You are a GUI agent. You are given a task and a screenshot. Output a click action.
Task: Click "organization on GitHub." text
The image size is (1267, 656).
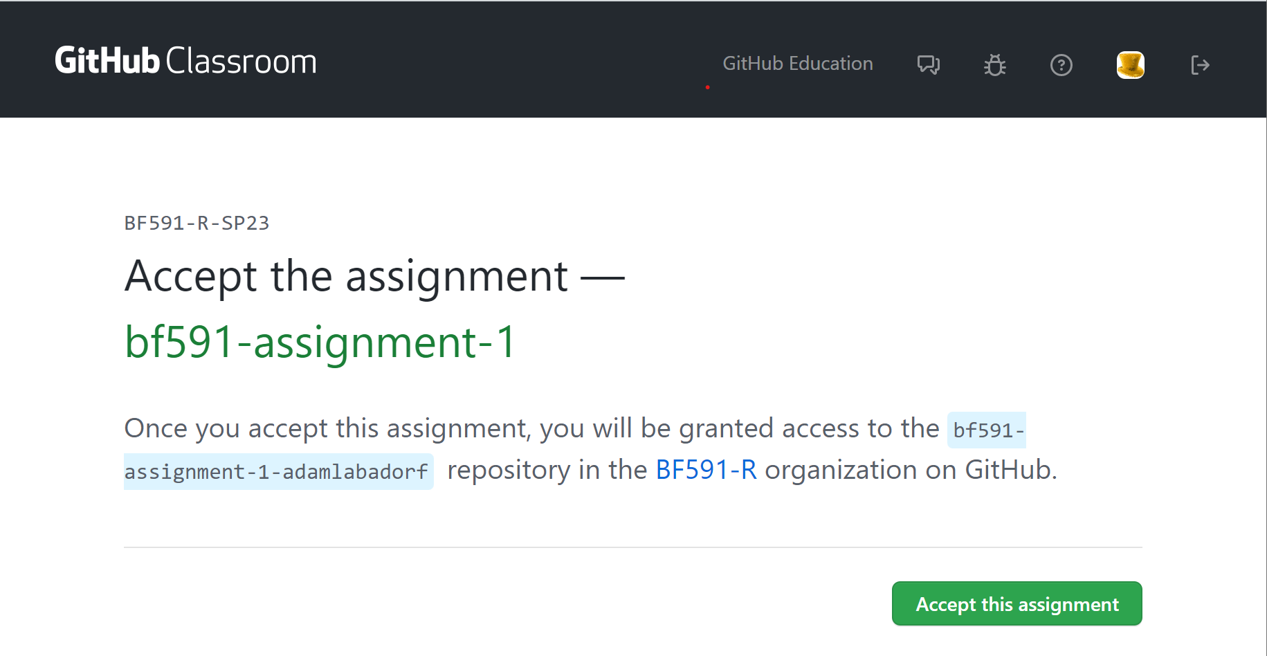[910, 470]
